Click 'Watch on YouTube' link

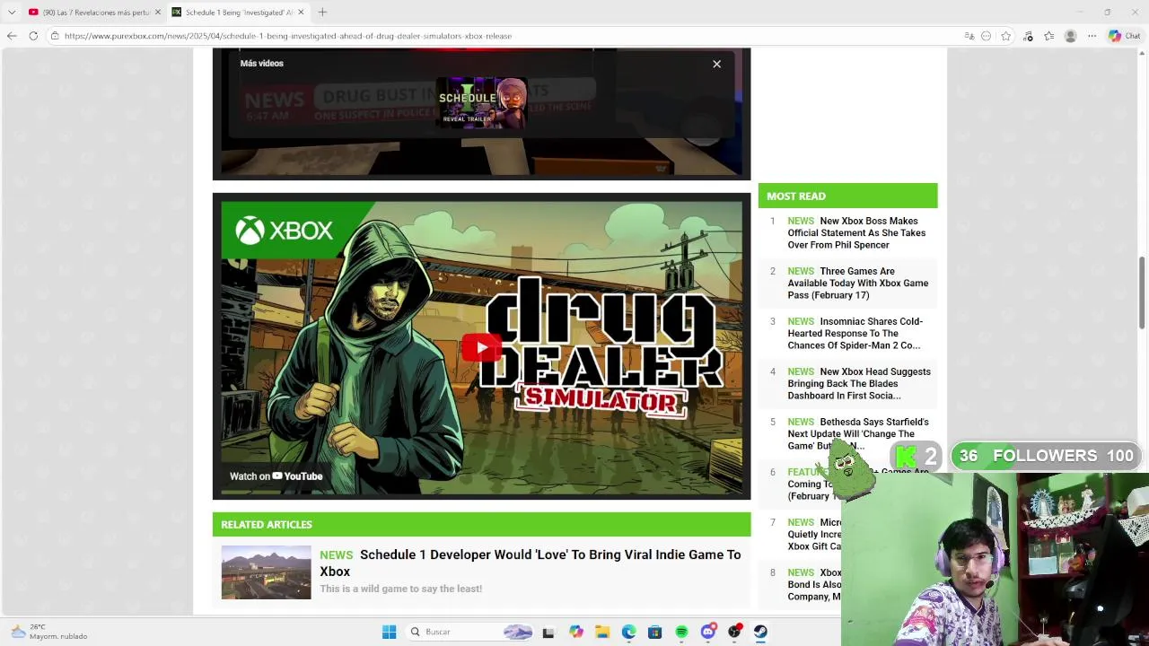click(x=276, y=476)
